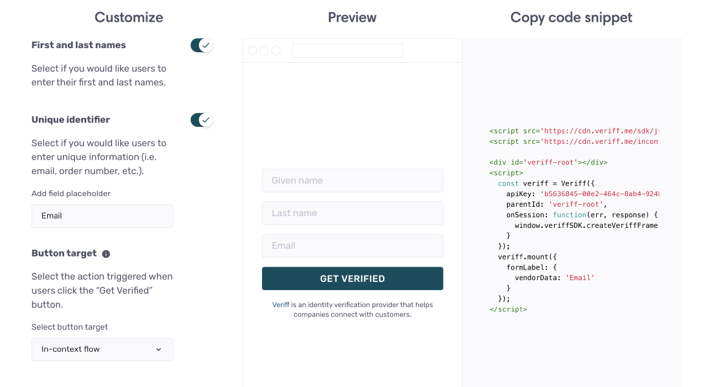This screenshot has width=705, height=387.
Task: Click the second script src line with cdn.veriff.me/incon
Action: 574,142
